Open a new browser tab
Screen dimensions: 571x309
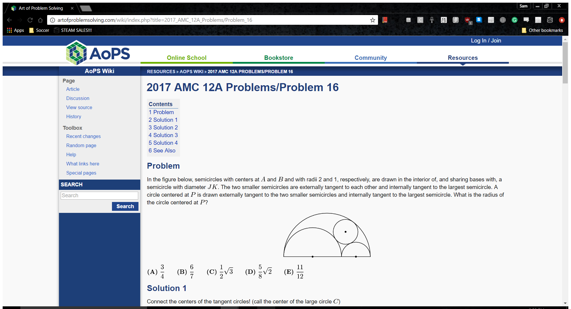click(x=86, y=8)
